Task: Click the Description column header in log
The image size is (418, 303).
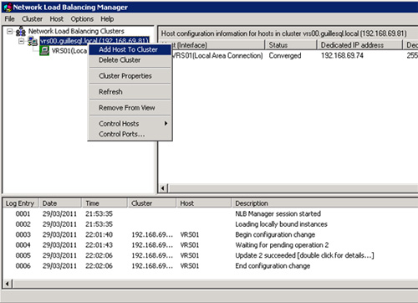Action: (324, 203)
